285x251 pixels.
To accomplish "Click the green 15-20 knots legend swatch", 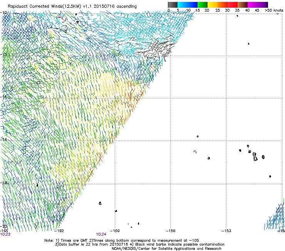I will [203, 5].
